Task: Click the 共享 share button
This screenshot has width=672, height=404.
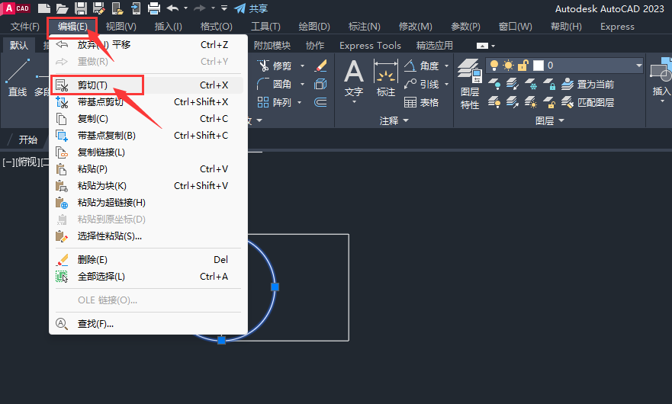Action: click(x=251, y=8)
